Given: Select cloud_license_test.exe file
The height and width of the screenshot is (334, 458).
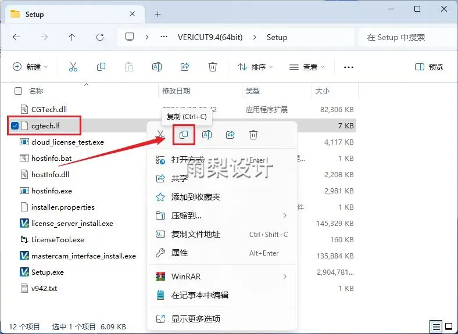Looking at the screenshot, I should pyautogui.click(x=67, y=142).
